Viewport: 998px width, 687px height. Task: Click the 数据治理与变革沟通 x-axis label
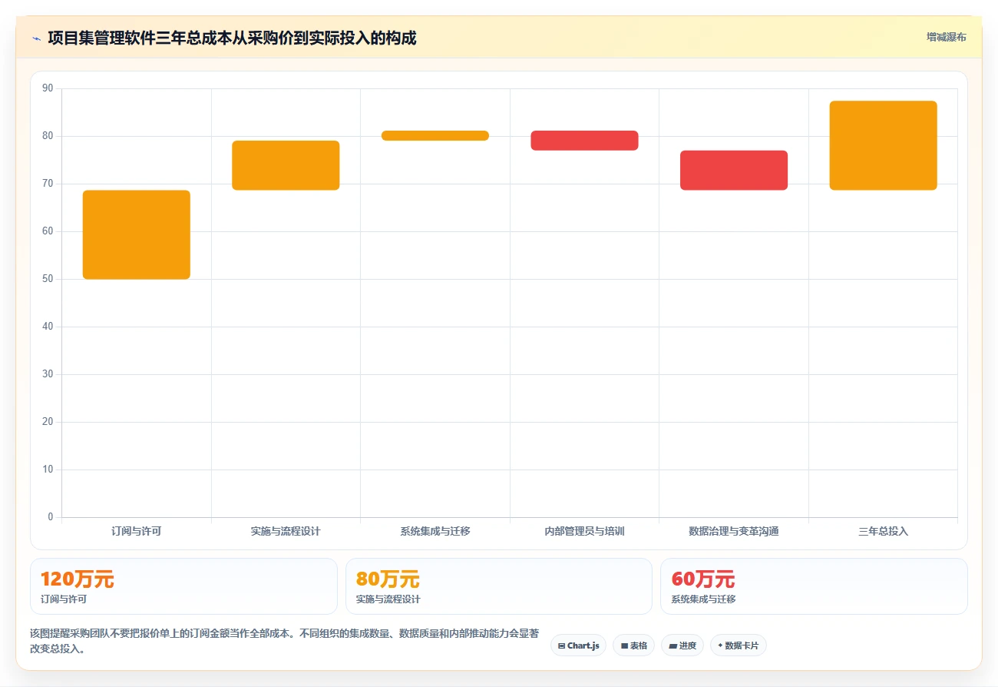[x=734, y=531]
